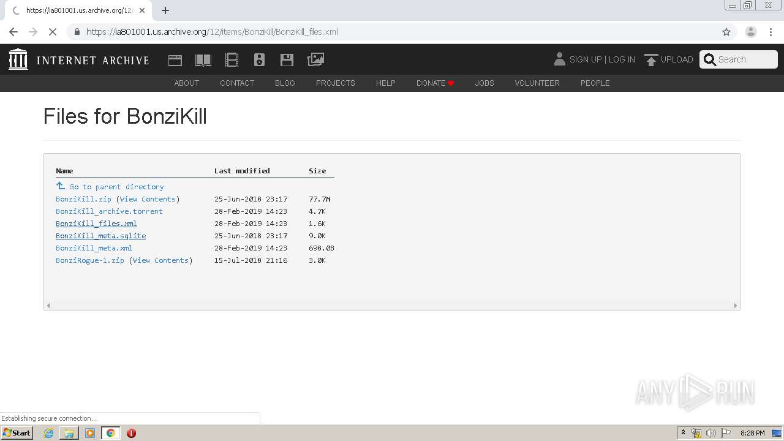Click the LOG IN link
Screen dimensions: 784x441
click(622, 59)
